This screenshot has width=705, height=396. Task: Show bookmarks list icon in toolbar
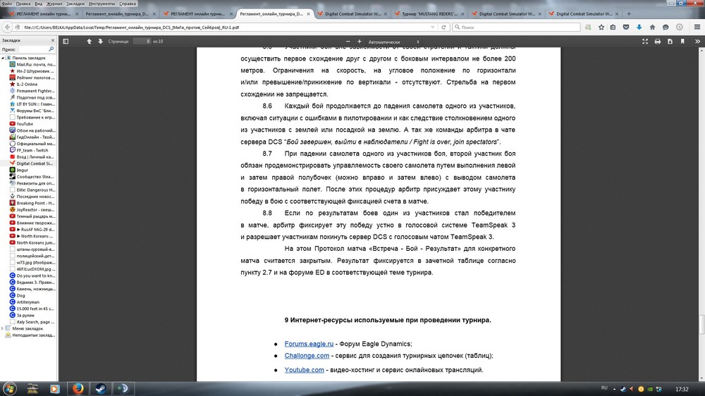613,27
